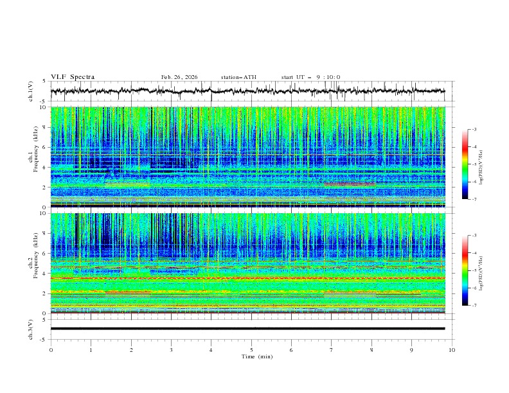Click the "7" tick on the time axis
This screenshot has width=509, height=393.
[x=332, y=350]
